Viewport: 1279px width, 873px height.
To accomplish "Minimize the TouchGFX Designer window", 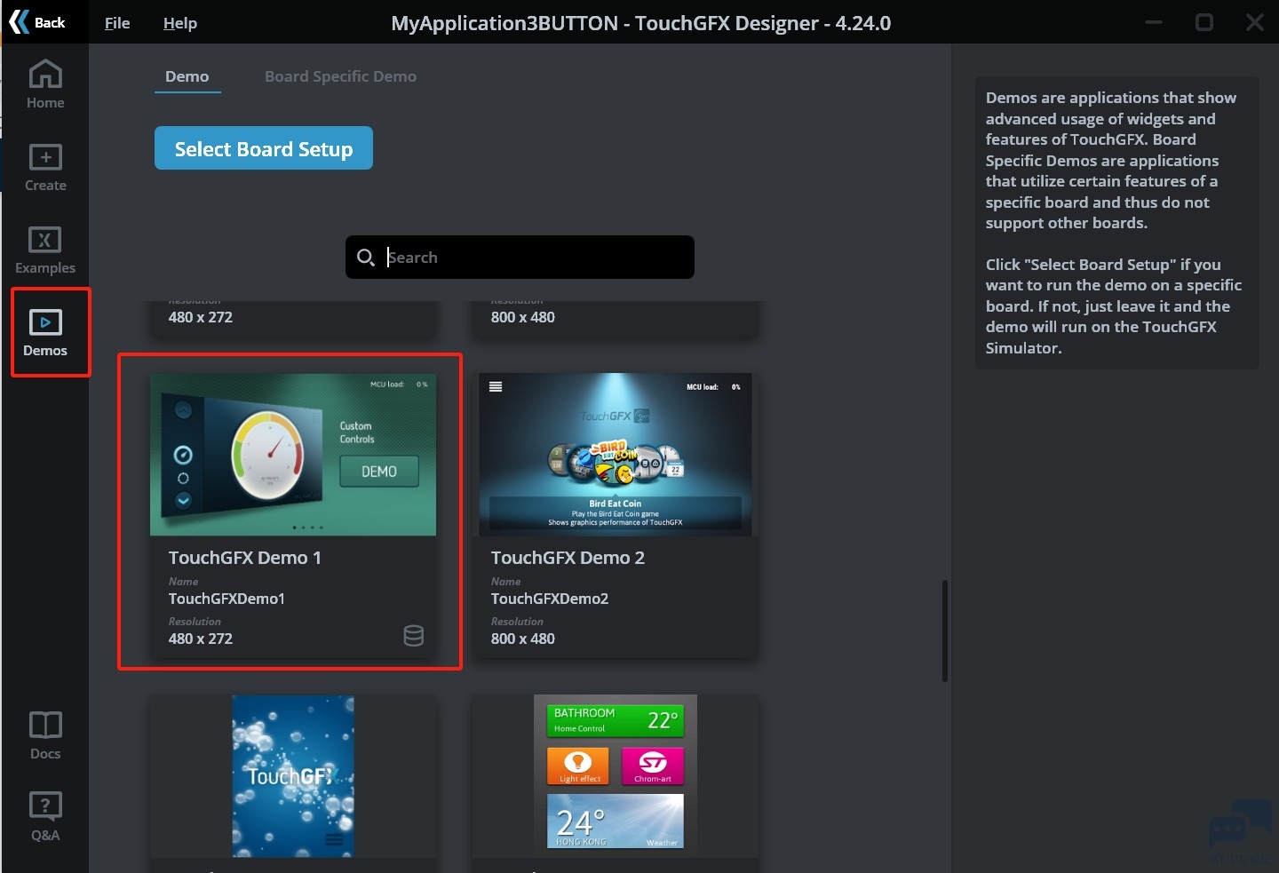I will [x=1154, y=22].
